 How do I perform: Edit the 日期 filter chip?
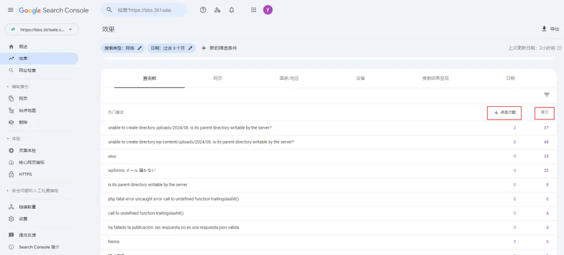[172, 48]
